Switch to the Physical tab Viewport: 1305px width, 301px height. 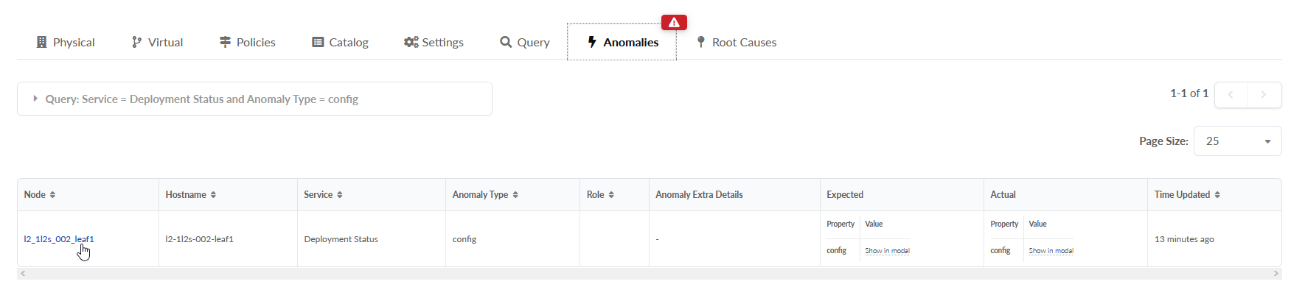(x=66, y=43)
